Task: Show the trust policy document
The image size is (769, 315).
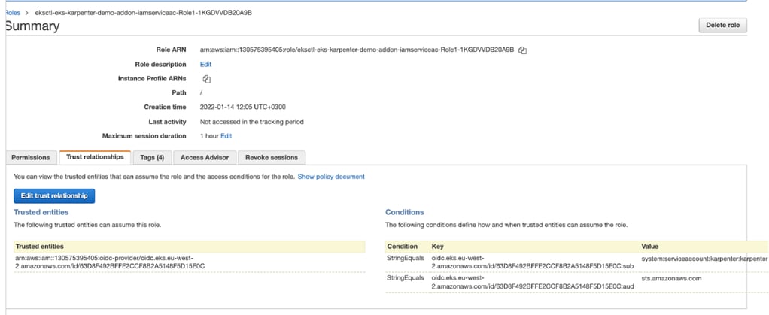Action: [x=331, y=177]
